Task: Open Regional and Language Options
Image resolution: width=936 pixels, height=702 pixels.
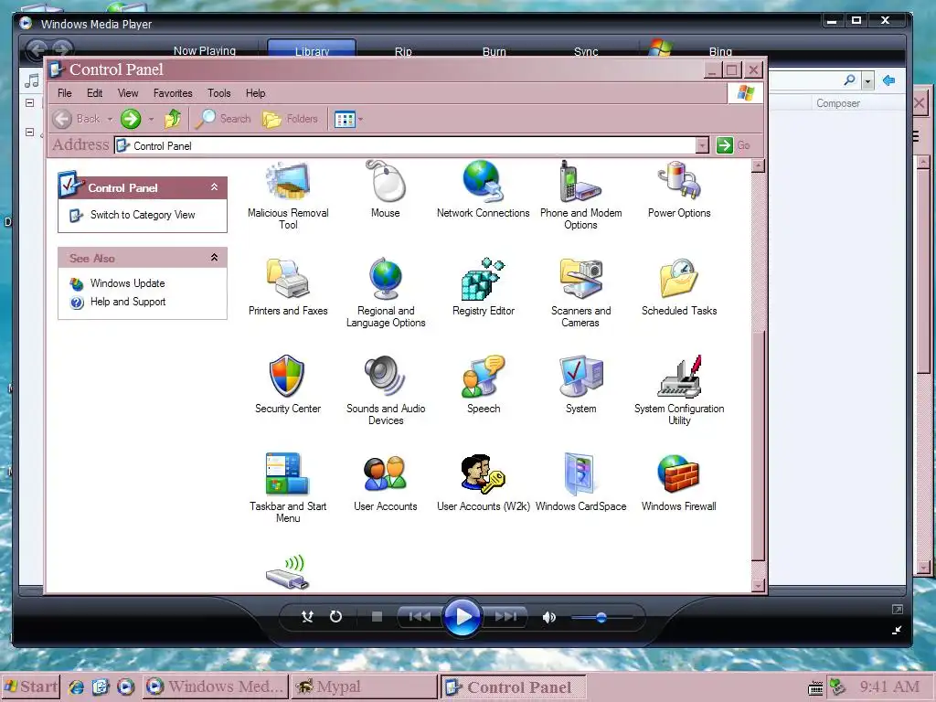Action: (x=386, y=292)
